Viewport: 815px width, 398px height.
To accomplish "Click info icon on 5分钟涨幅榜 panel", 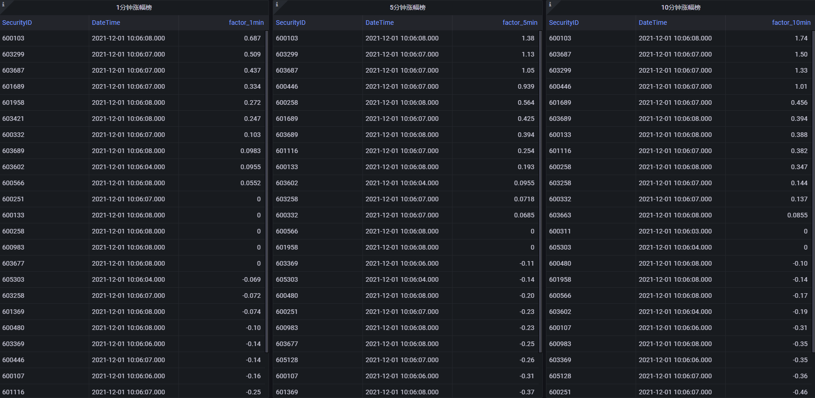I will click(x=276, y=4).
